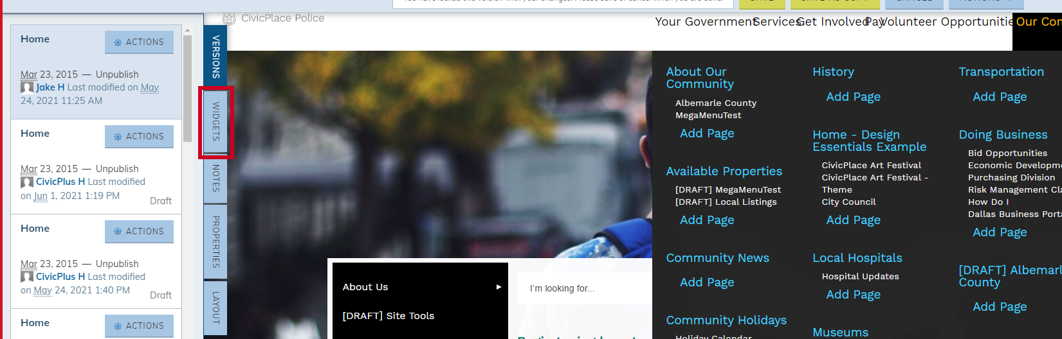The width and height of the screenshot is (1062, 339).
Task: Open the Community Holidays heading
Action: pos(726,320)
